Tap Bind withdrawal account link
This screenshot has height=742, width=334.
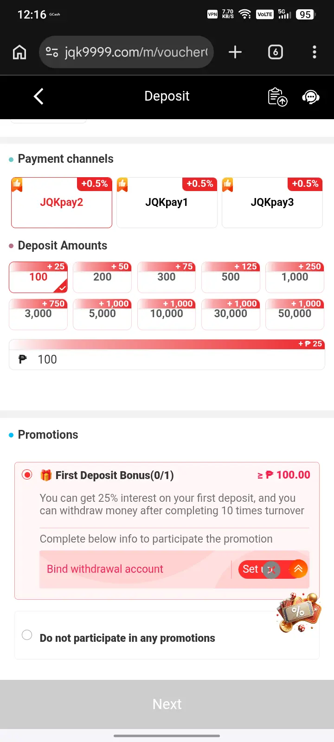click(x=105, y=569)
